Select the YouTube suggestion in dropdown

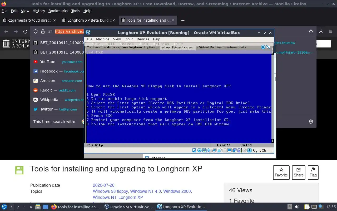(58, 62)
